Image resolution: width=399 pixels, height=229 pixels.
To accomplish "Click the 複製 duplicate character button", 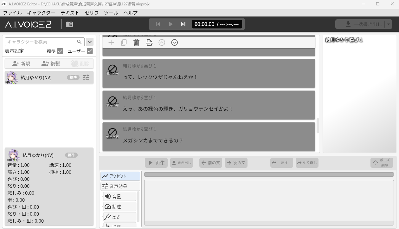I will (x=51, y=63).
